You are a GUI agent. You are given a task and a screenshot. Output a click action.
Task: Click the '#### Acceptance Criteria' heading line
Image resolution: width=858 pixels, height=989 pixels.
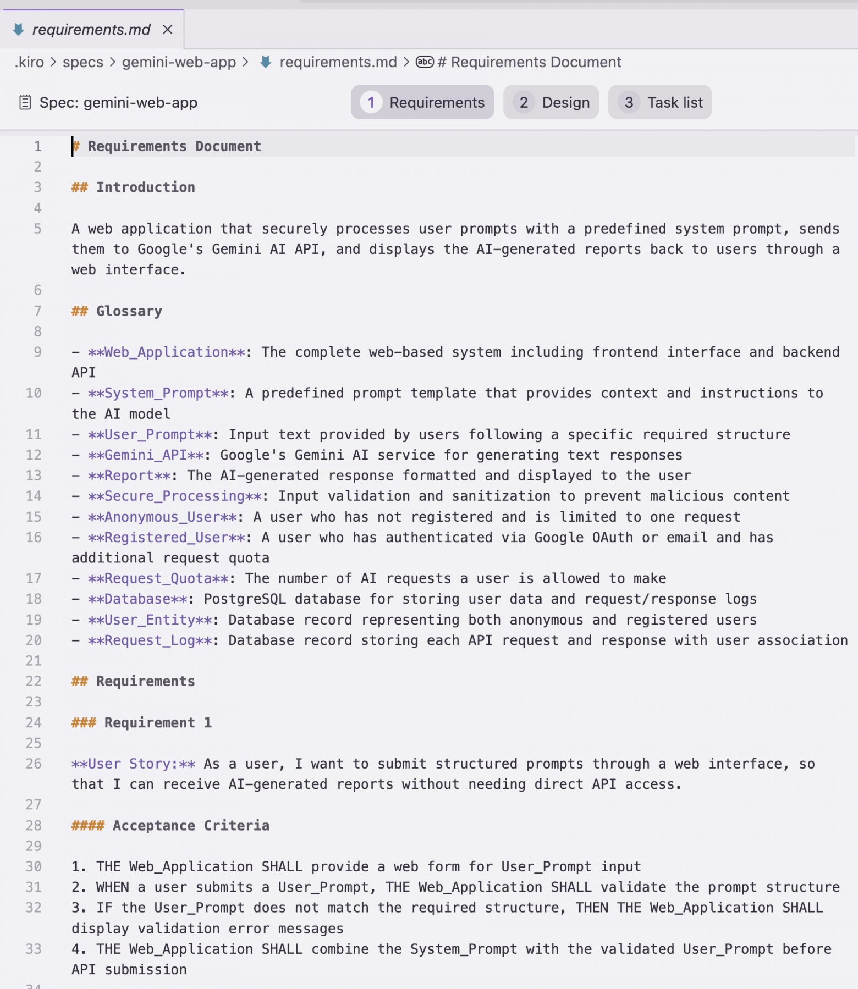point(190,826)
